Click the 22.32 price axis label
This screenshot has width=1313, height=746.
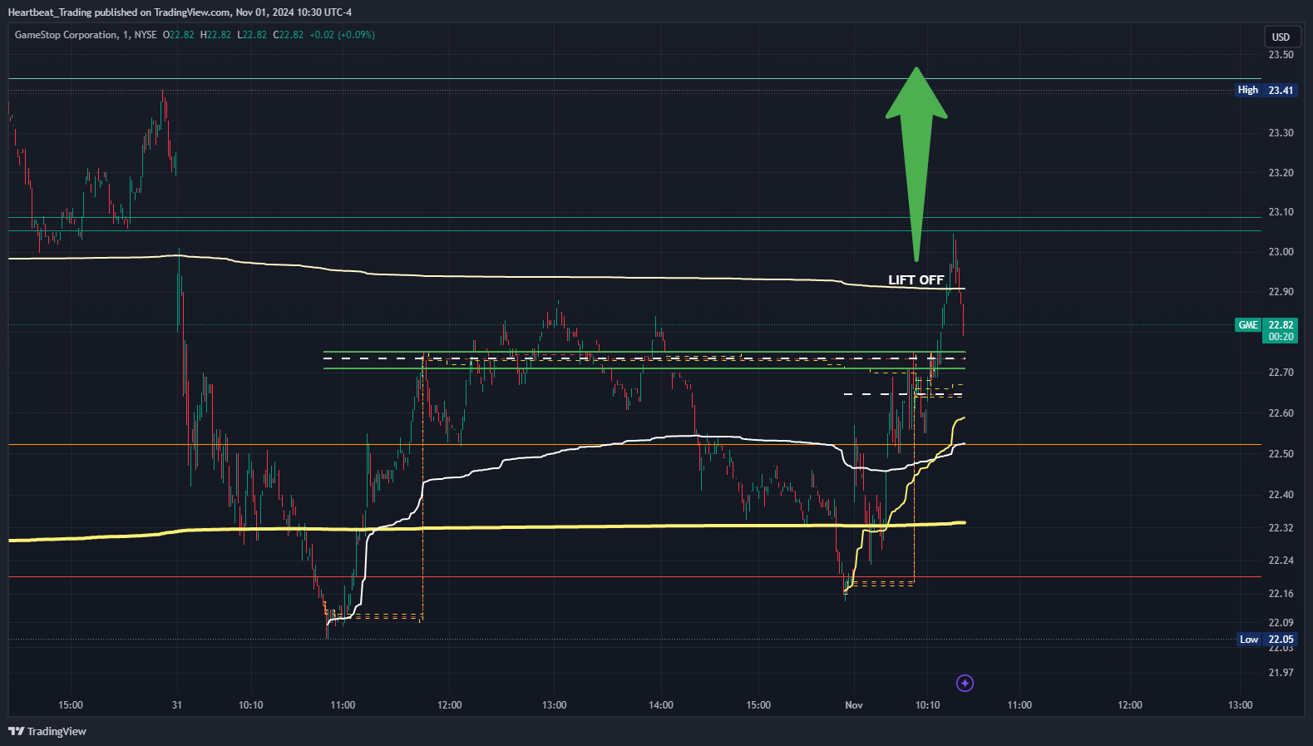pos(1281,528)
